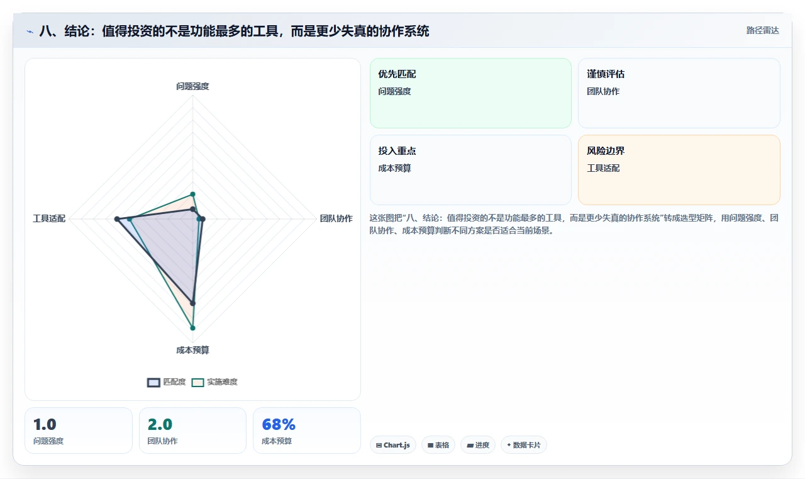
Task: Click the 进度 tag
Action: click(478, 445)
